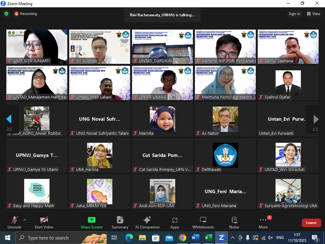
Task: Open the Microsoft Excel taskbar icon
Action: click(208, 238)
